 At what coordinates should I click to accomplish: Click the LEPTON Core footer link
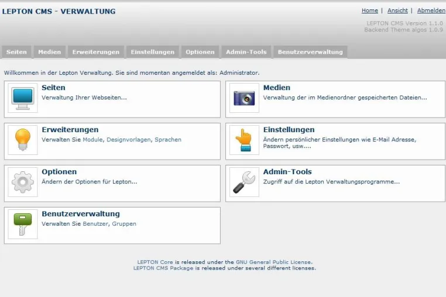coord(155,262)
